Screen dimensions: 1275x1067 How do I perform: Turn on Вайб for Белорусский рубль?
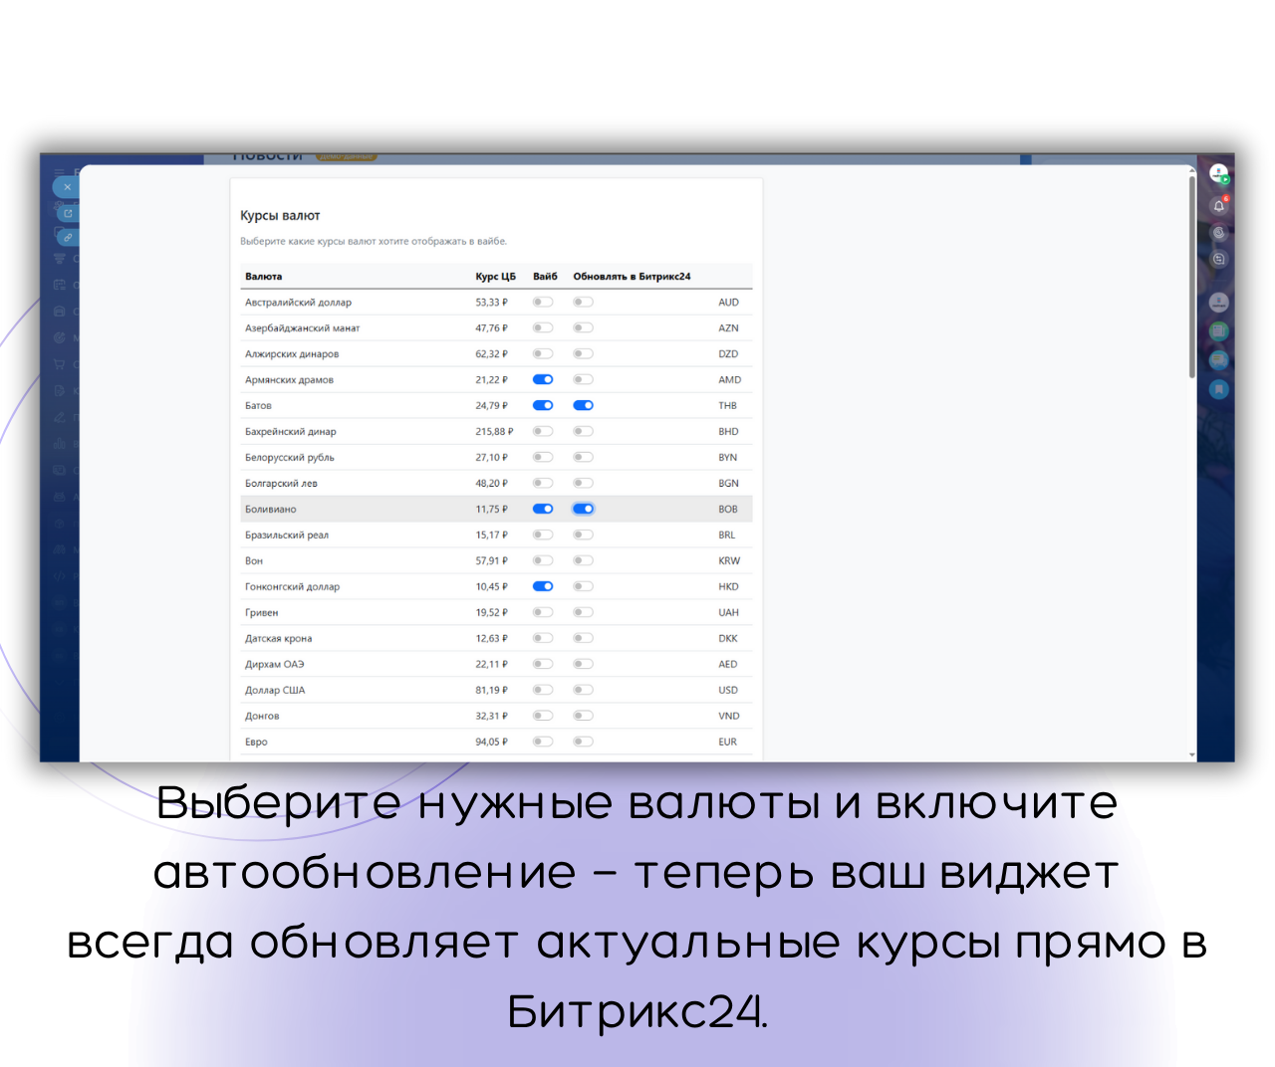(x=543, y=457)
